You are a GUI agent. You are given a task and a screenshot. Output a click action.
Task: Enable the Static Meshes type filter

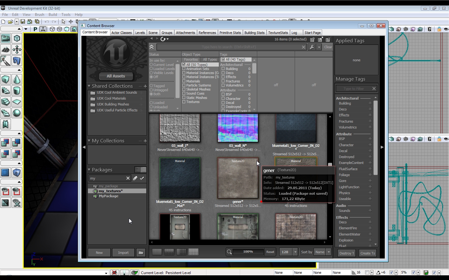(184, 98)
